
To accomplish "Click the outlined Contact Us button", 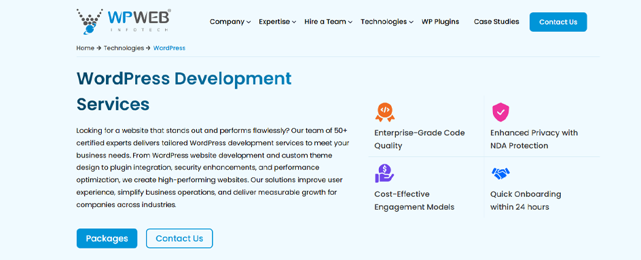I will coord(179,238).
